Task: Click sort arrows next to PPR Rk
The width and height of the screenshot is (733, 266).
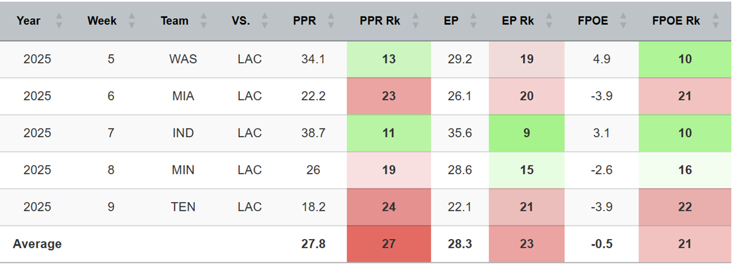Action: (416, 21)
